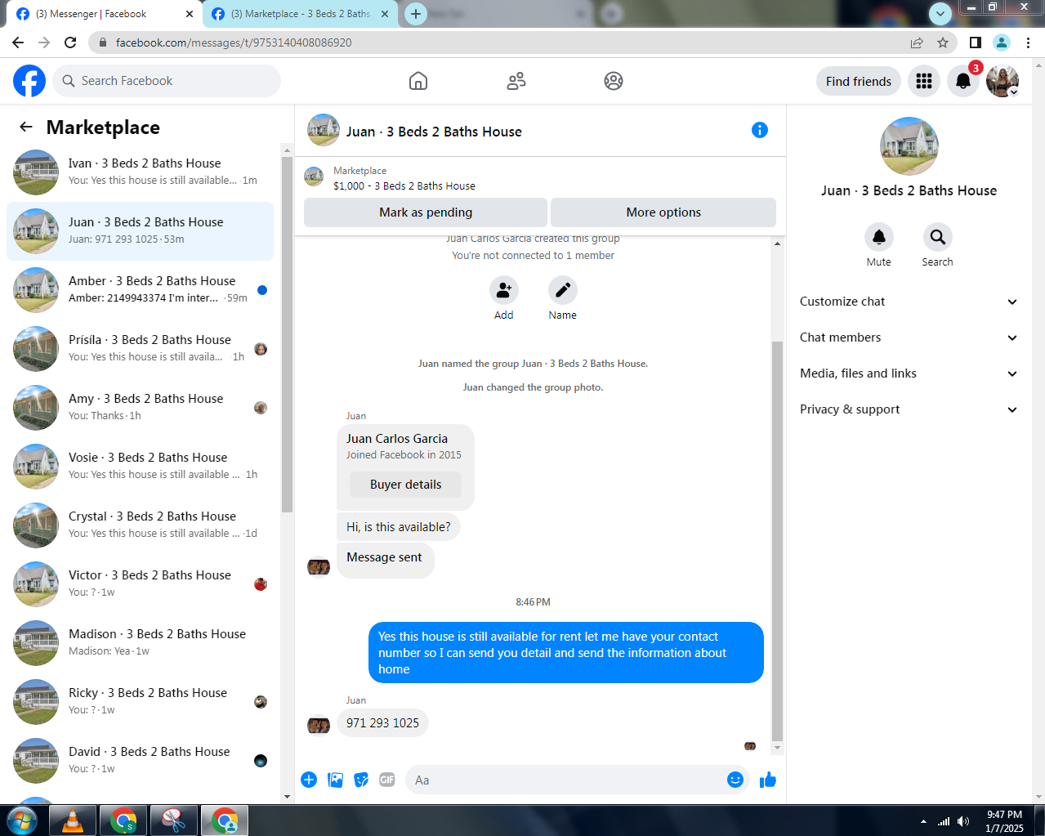Open the emoji picker icon

735,780
